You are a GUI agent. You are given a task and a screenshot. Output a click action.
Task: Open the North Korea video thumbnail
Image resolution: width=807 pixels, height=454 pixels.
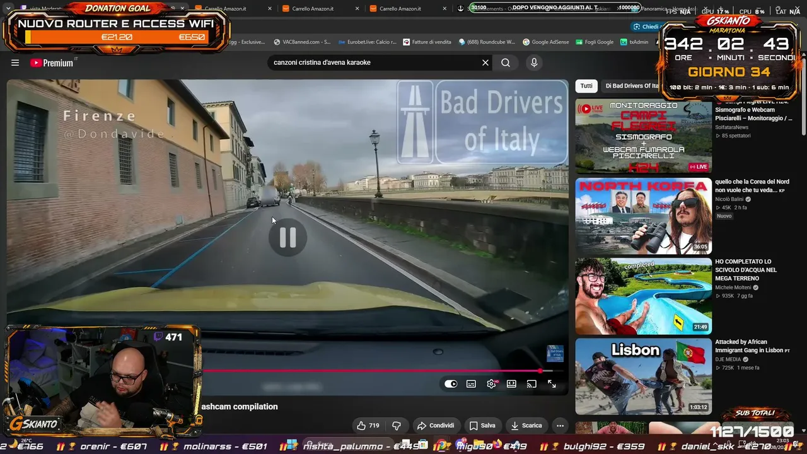pyautogui.click(x=643, y=216)
